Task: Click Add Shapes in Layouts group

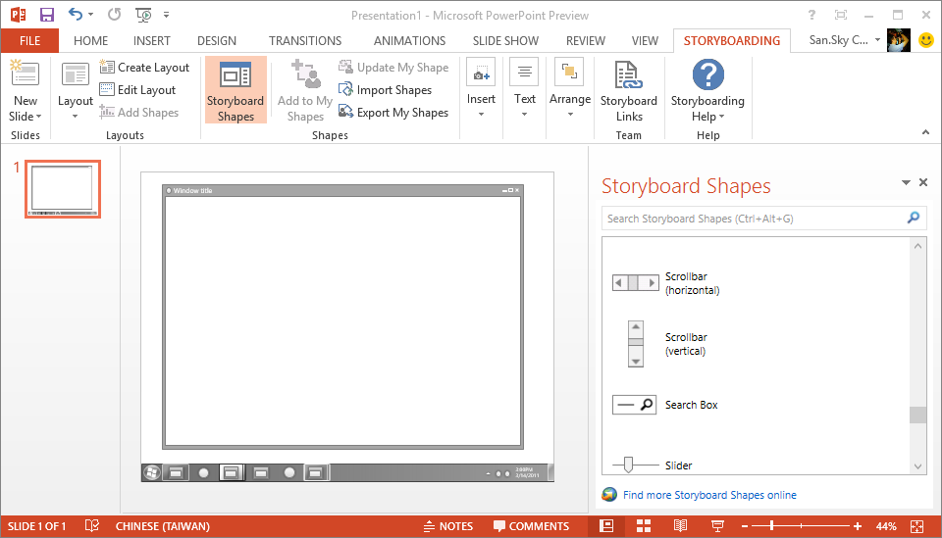Action: coord(139,112)
